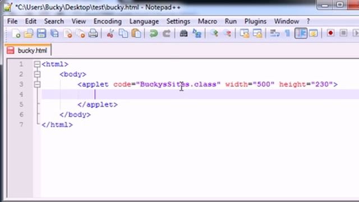Paste from clipboard with paste icon

tap(136, 34)
